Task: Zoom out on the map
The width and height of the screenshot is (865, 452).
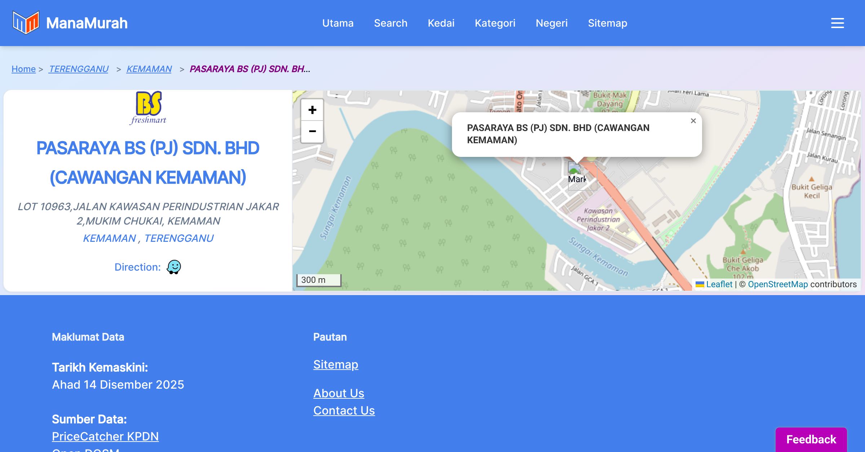Action: pyautogui.click(x=312, y=131)
